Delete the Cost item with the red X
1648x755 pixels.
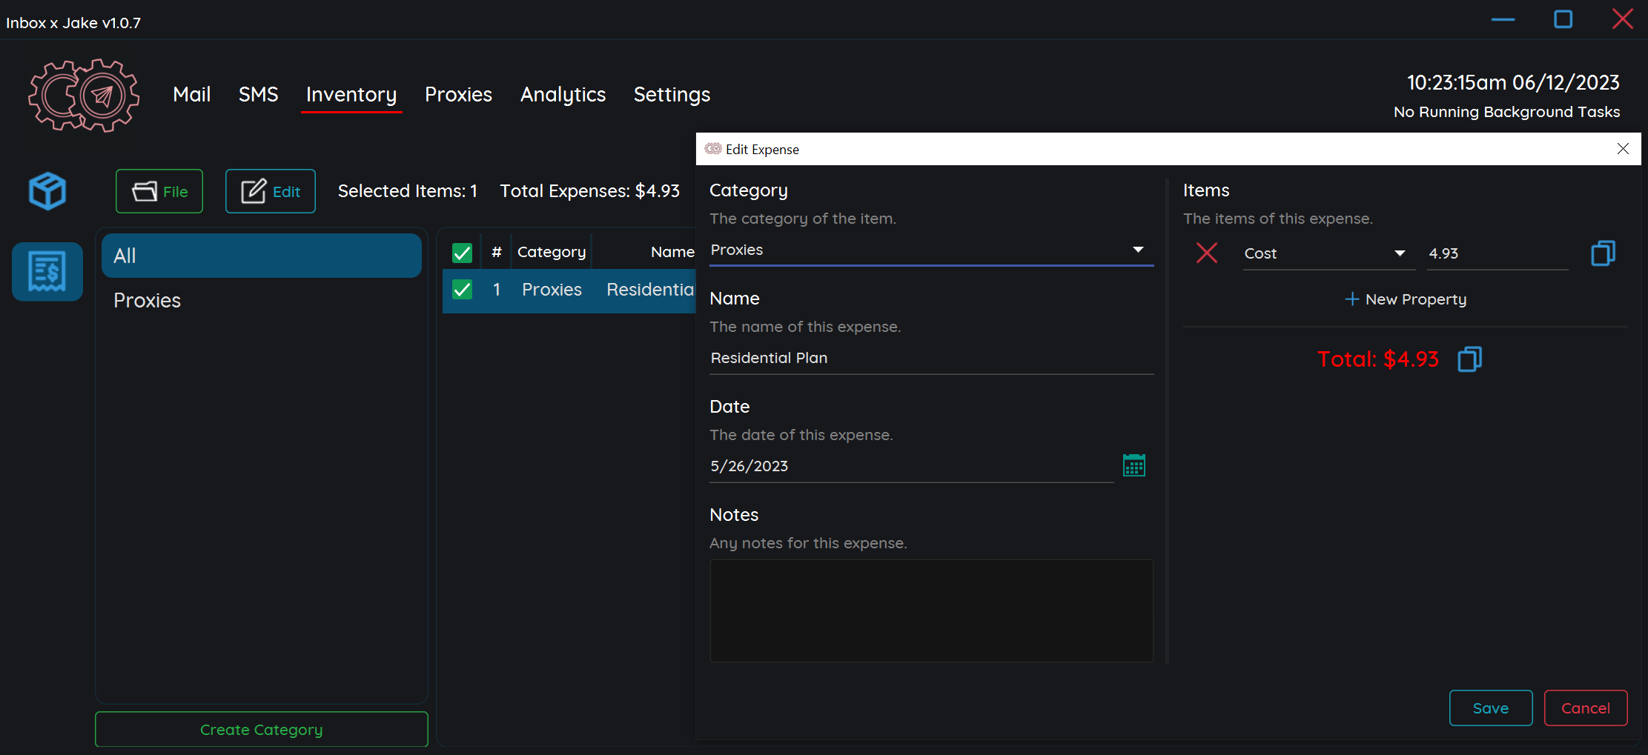click(1206, 253)
